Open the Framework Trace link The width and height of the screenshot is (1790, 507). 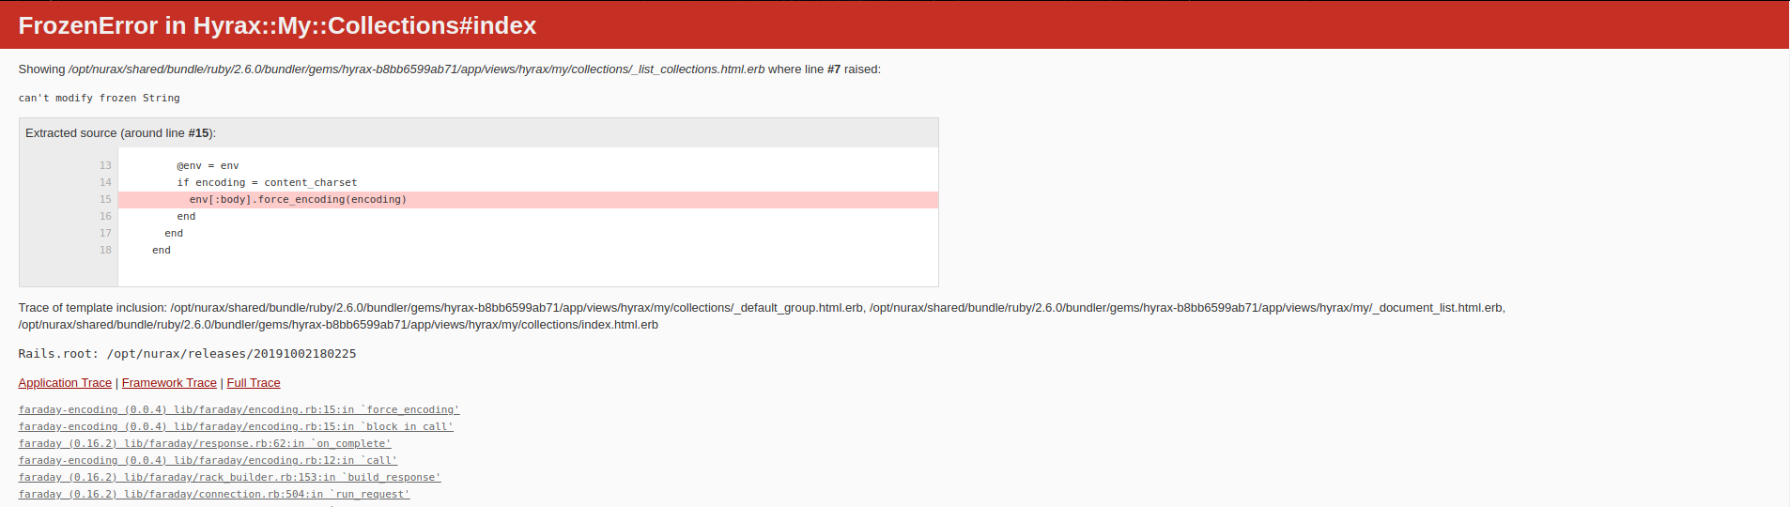pos(169,383)
